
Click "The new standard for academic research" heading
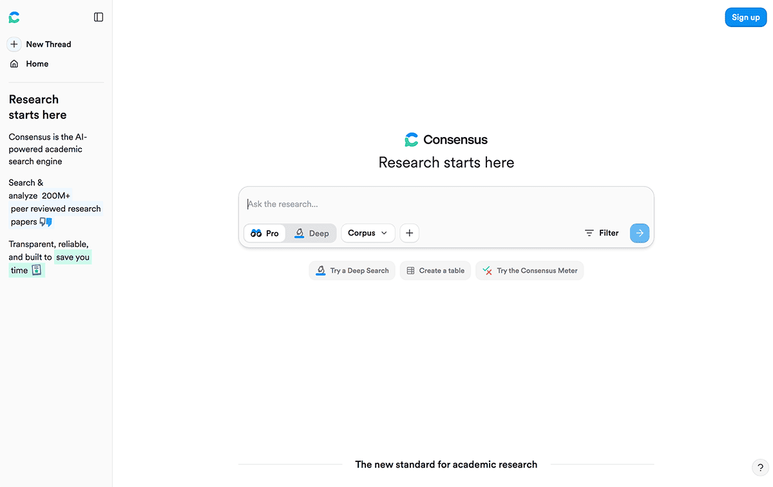[x=446, y=464]
